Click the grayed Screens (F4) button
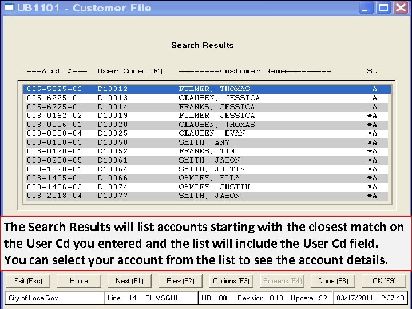412x309 pixels. pos(282,281)
